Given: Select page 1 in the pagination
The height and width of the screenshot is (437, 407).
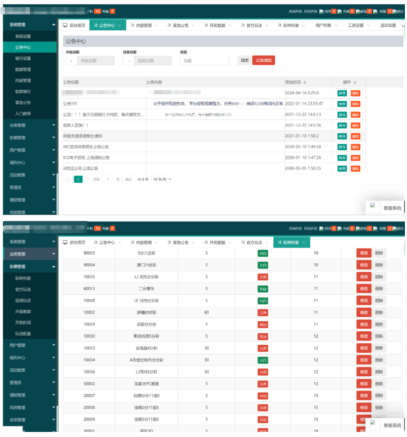Looking at the screenshot, I should (78, 179).
